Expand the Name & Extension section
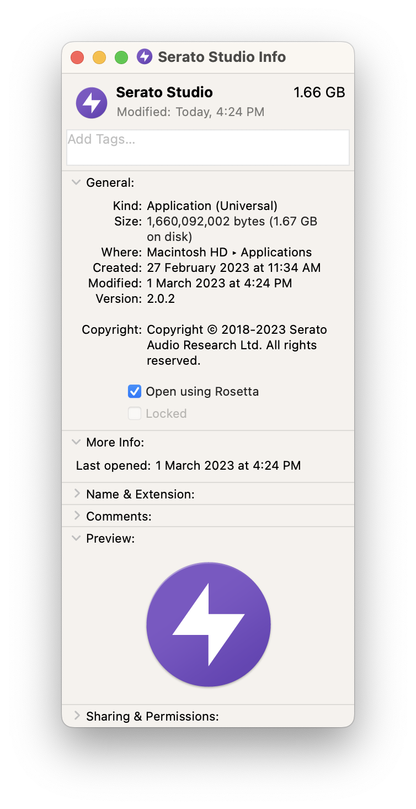Screen dimensions: 416x809 (77, 494)
